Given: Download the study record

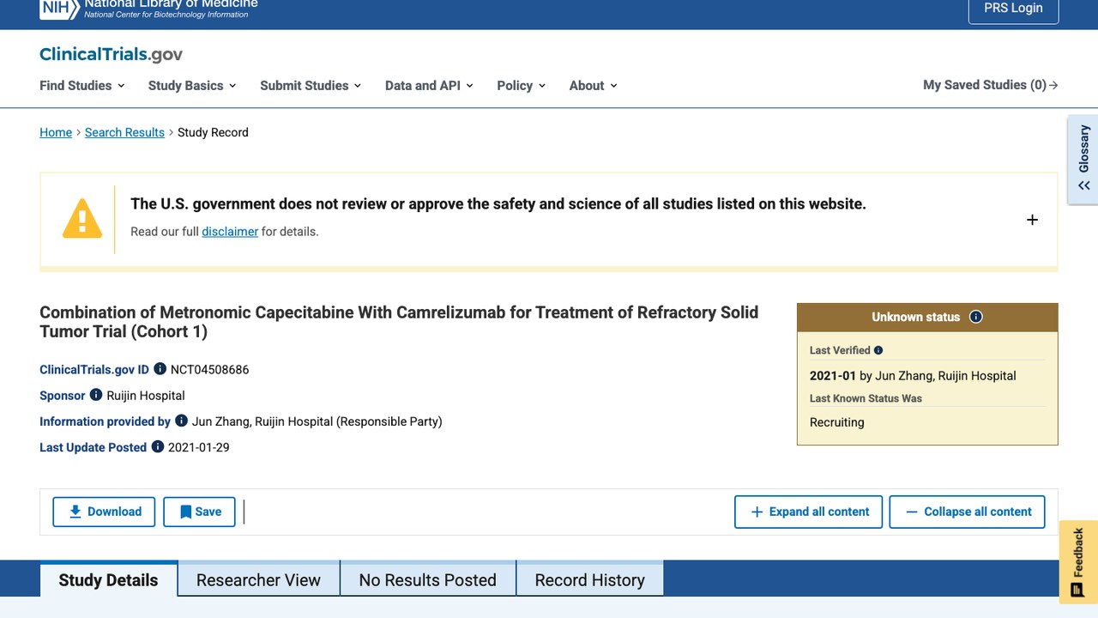Looking at the screenshot, I should (x=104, y=512).
